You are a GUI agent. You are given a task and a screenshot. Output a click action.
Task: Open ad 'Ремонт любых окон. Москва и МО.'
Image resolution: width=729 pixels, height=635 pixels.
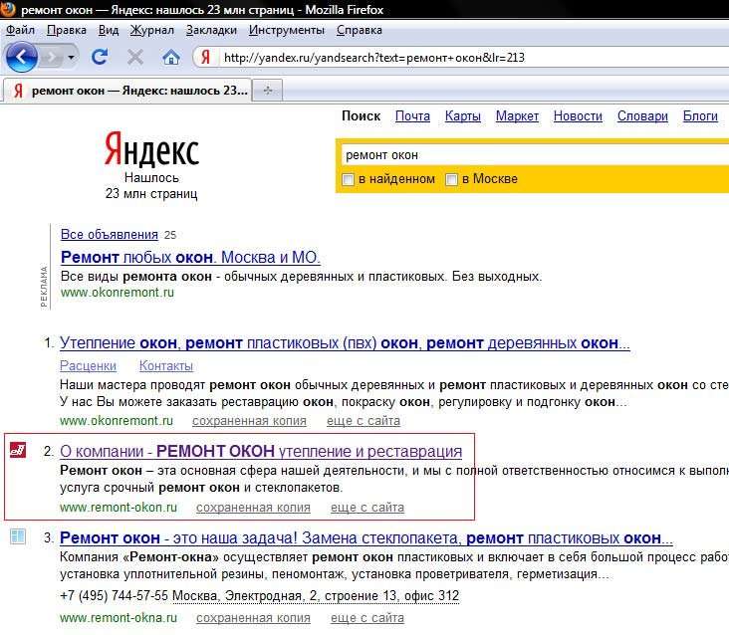point(190,257)
